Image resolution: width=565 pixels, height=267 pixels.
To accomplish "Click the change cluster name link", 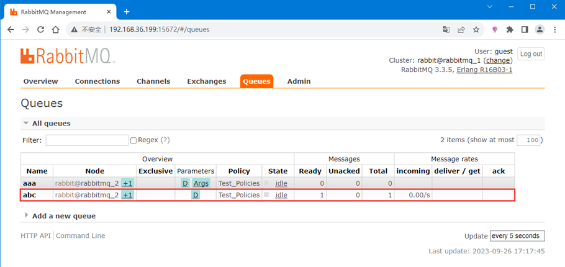I will pos(498,60).
